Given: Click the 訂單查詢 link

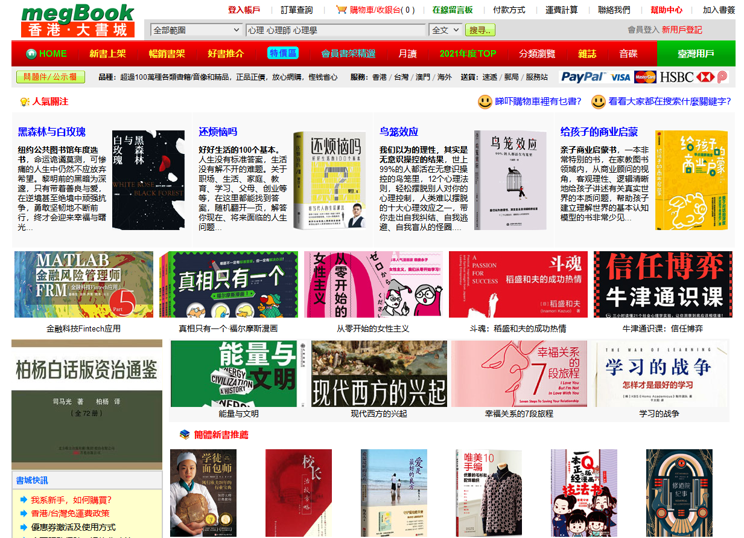Looking at the screenshot, I should pos(297,10).
